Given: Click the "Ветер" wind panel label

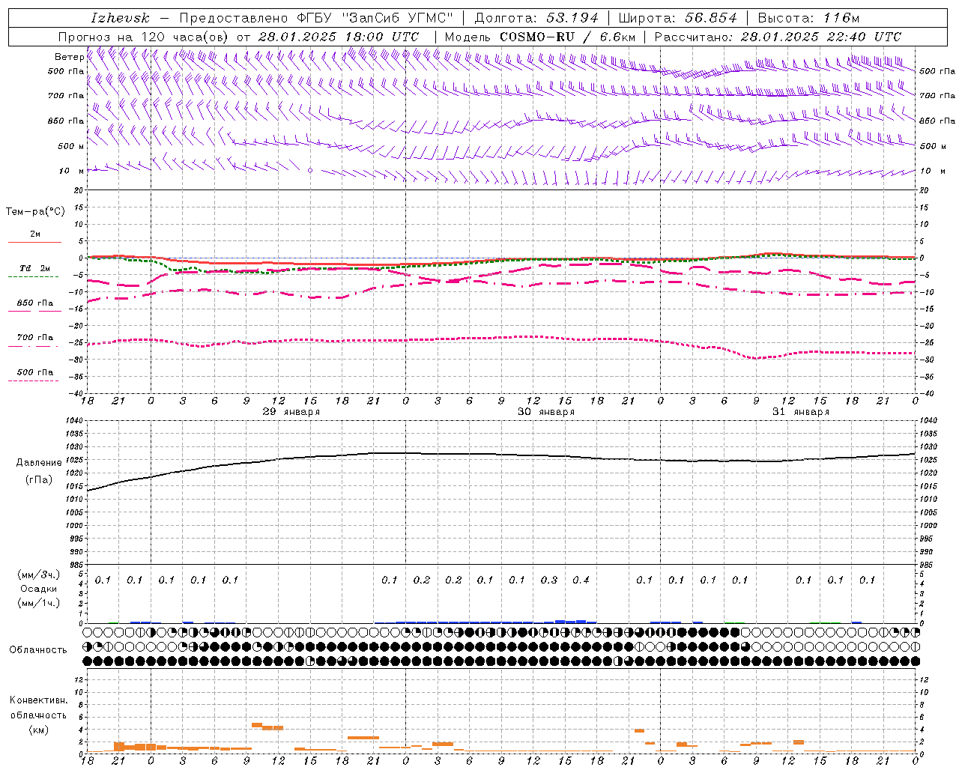Looking at the screenshot, I should 69,57.
